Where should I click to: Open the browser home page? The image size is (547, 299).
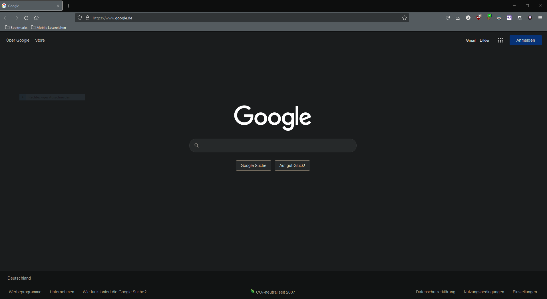pyautogui.click(x=36, y=18)
